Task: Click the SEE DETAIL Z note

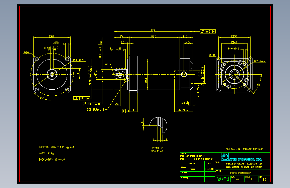Action: point(95,109)
